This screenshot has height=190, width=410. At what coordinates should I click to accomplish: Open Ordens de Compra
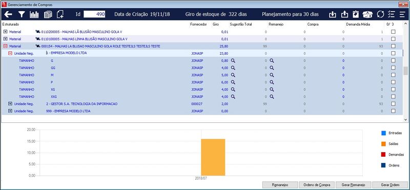point(317,184)
